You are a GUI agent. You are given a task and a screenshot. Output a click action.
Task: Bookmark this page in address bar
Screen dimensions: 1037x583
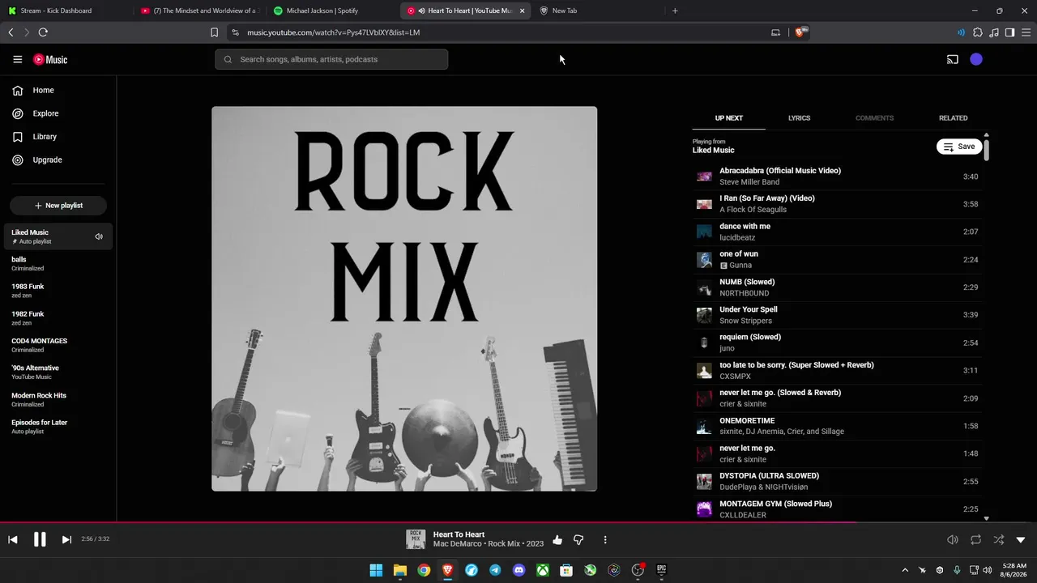coord(214,32)
